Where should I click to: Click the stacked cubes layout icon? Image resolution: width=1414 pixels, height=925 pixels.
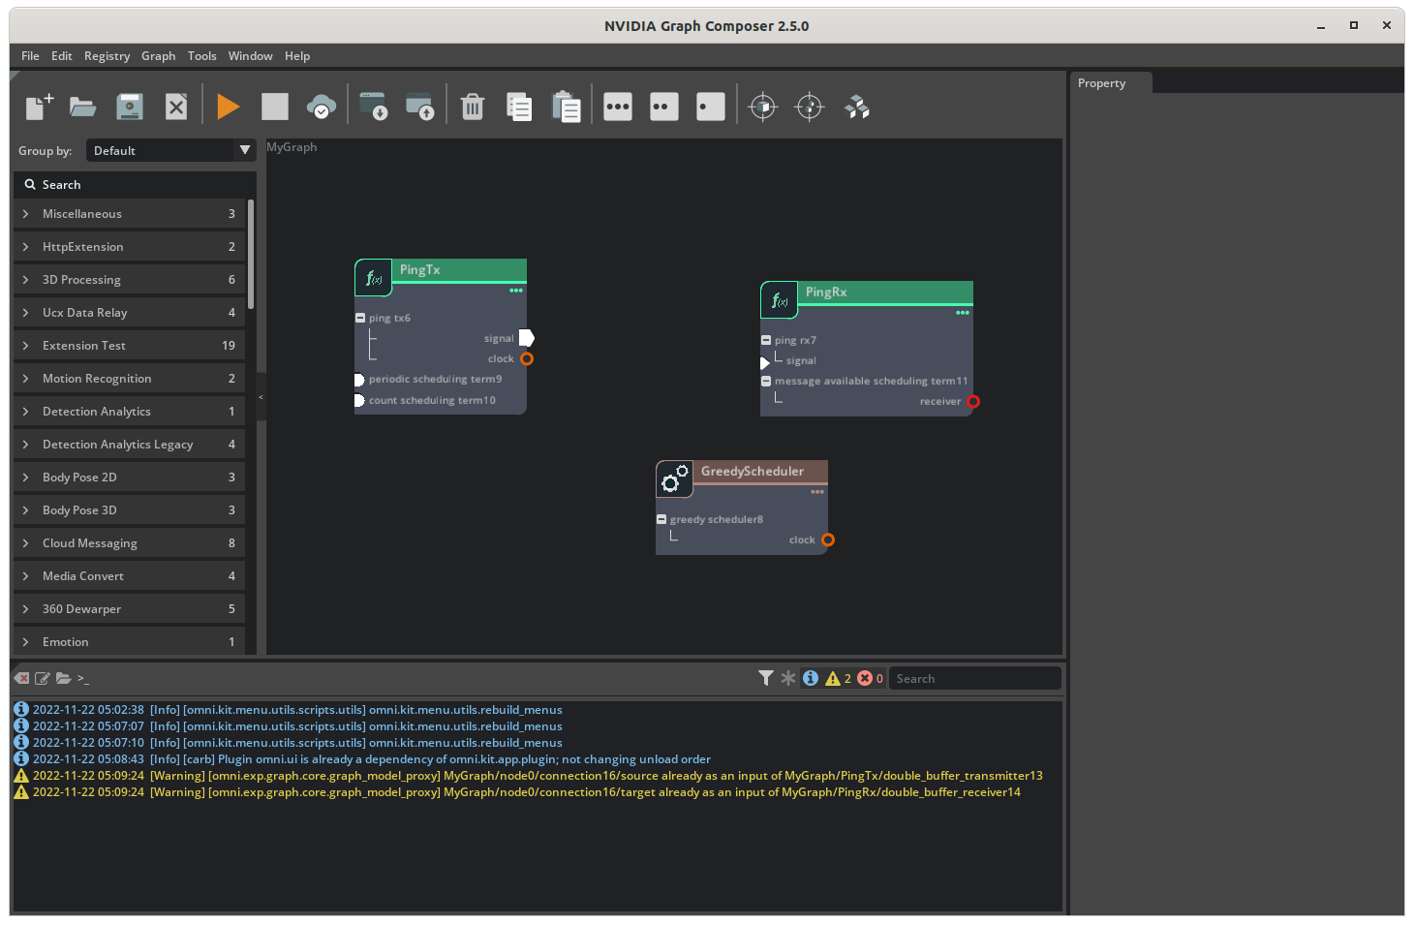coord(856,107)
